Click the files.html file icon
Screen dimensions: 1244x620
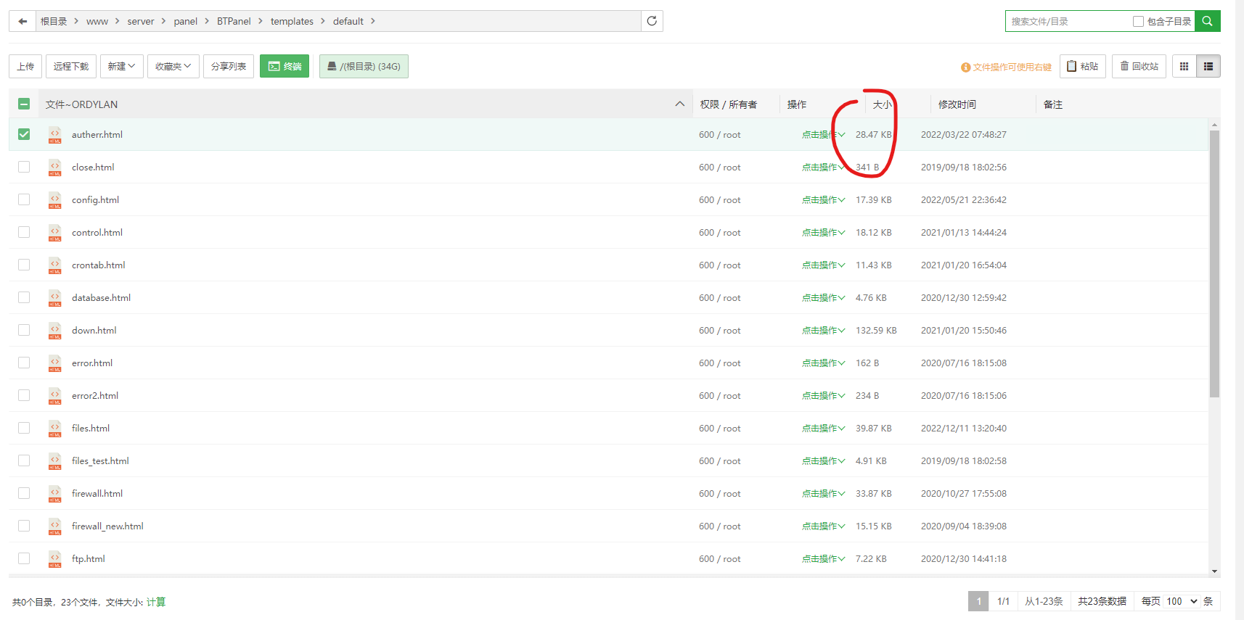(x=55, y=429)
